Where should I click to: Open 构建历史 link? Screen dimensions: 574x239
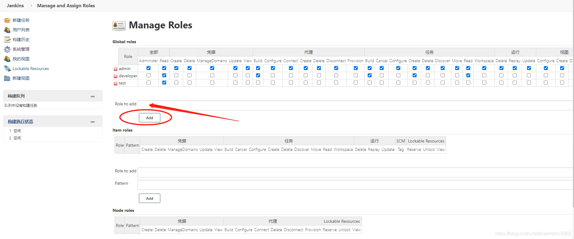coord(21,40)
